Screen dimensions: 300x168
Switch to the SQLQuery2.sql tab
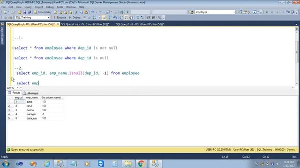(x=140, y=24)
